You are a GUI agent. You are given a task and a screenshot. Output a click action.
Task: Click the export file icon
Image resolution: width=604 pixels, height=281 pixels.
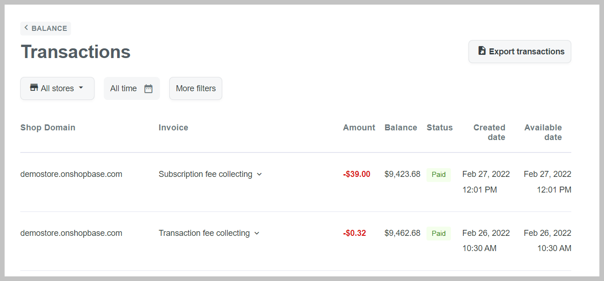[482, 51]
